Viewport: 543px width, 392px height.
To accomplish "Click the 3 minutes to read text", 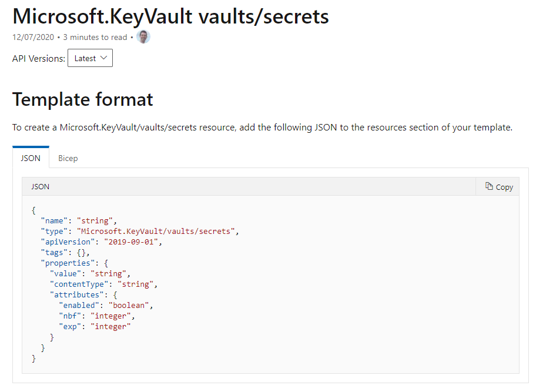I will 95,36.
